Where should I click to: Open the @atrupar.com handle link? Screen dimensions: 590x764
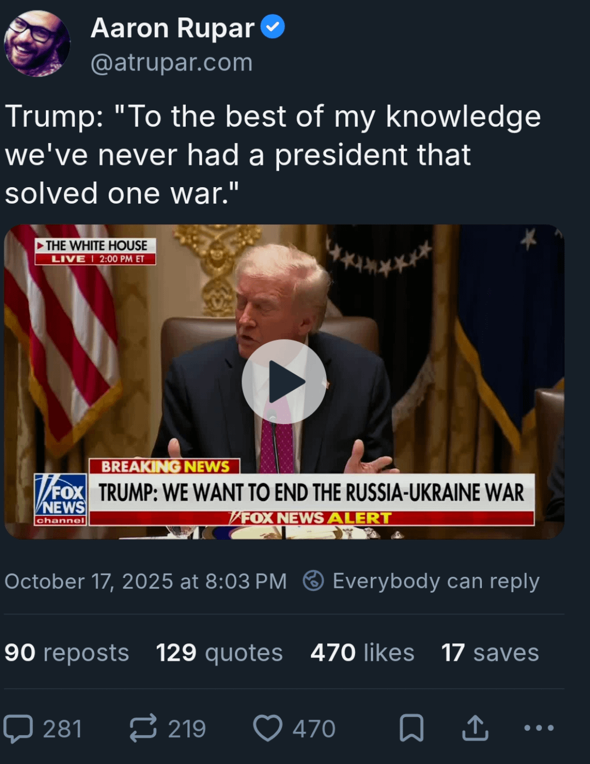tap(172, 63)
